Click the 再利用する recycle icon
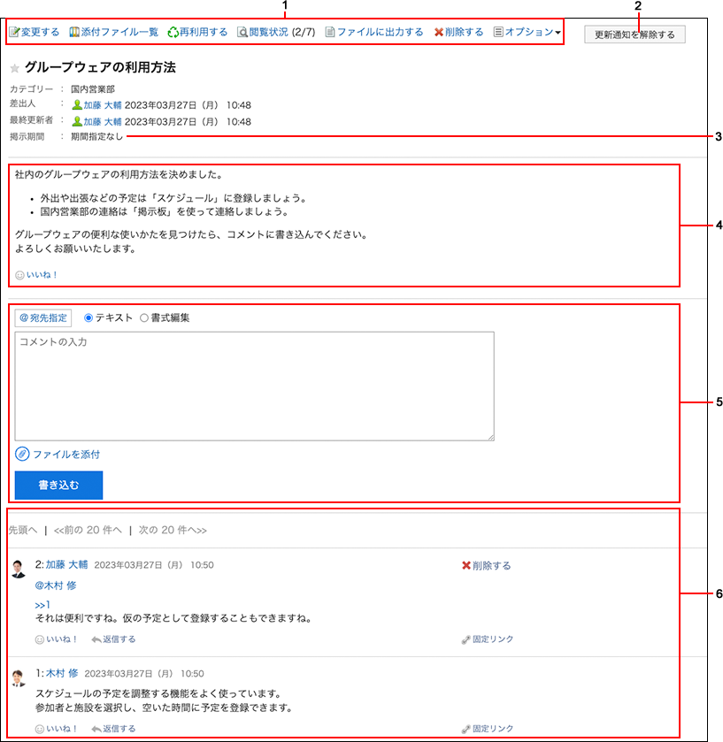The image size is (723, 742). coord(173,33)
